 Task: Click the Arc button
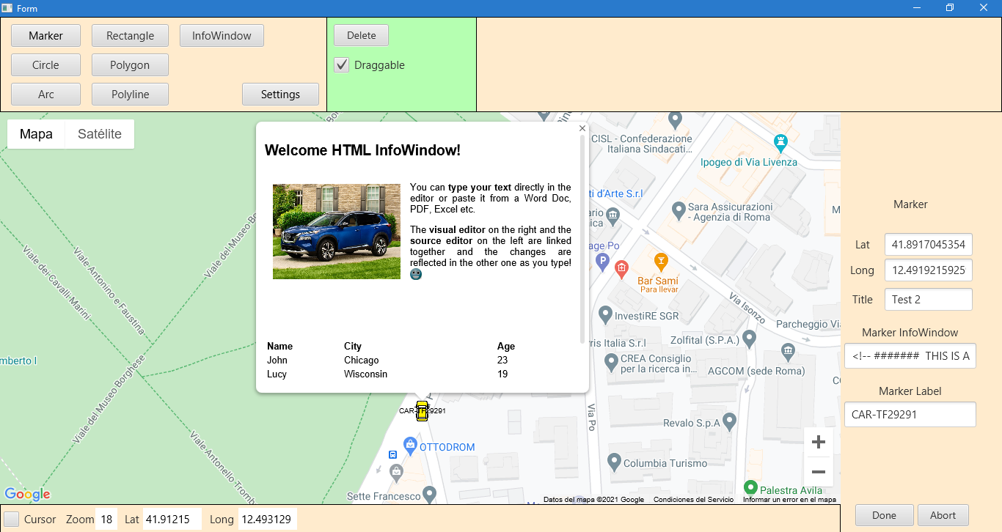coord(45,94)
